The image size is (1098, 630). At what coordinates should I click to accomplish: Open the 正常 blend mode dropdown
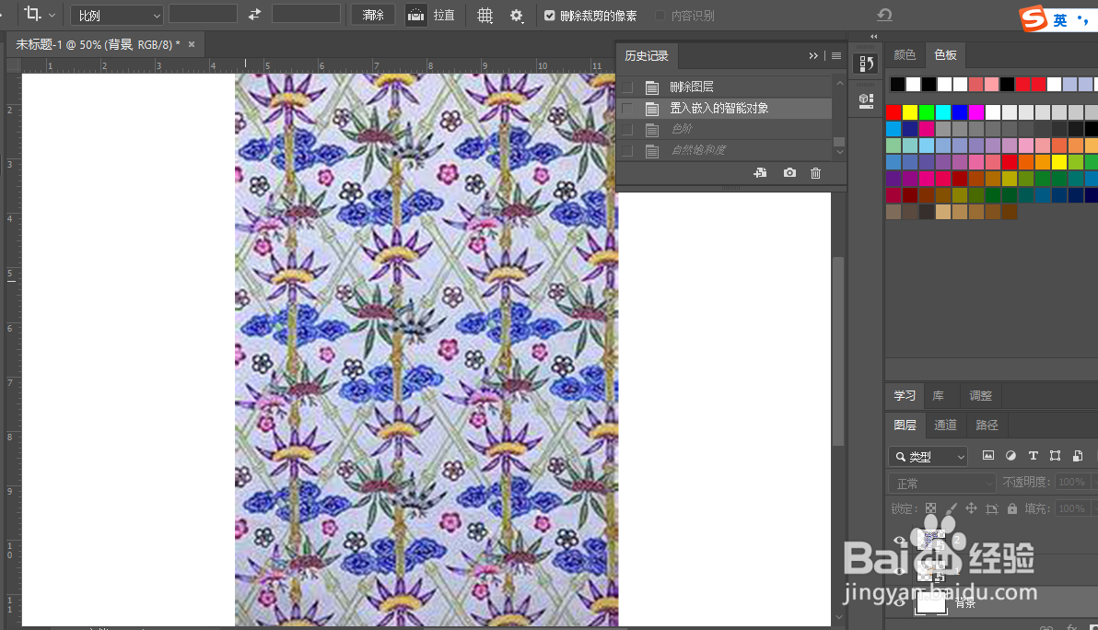coord(941,483)
